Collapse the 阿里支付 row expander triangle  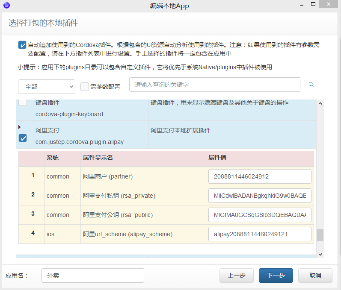coord(20,127)
